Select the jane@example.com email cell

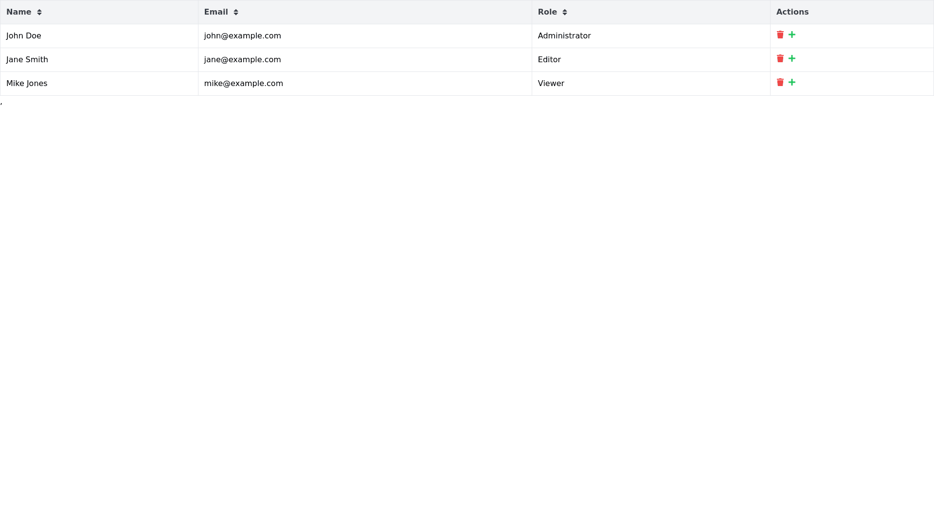coord(242,60)
